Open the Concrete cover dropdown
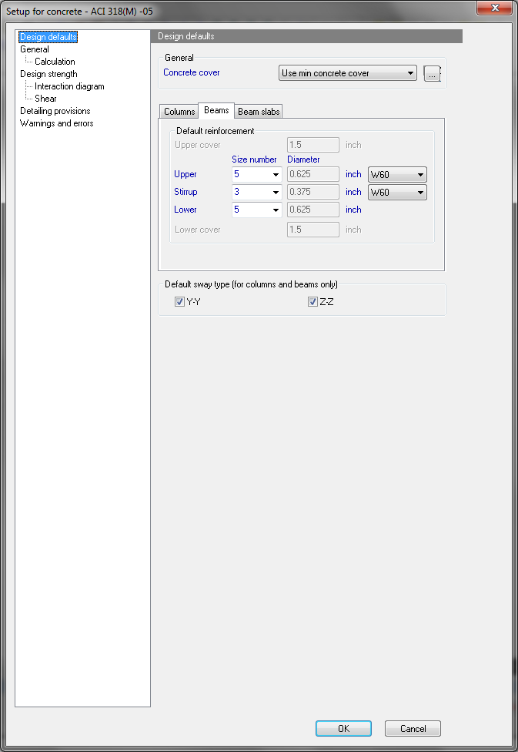 pyautogui.click(x=347, y=73)
